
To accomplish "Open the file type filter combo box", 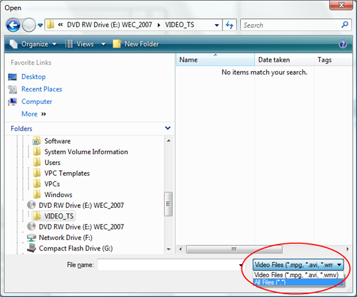I will tap(298, 265).
